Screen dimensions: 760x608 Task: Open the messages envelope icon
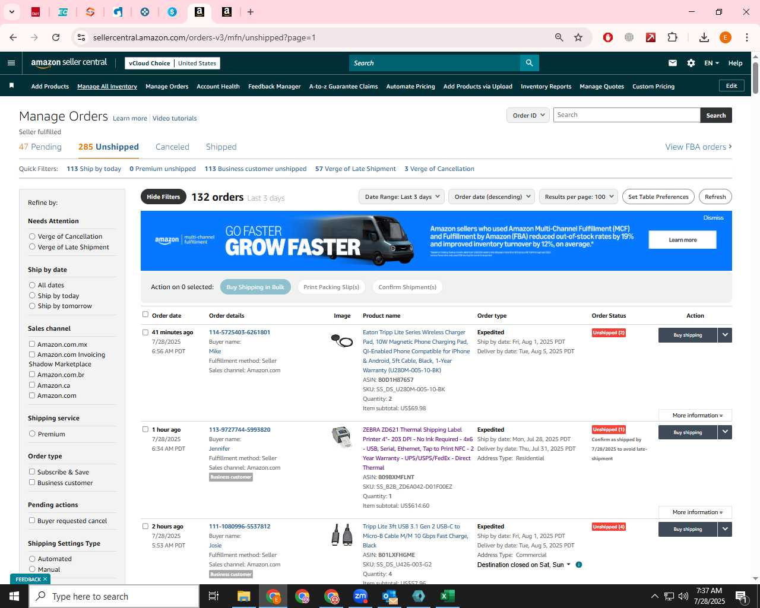point(672,63)
